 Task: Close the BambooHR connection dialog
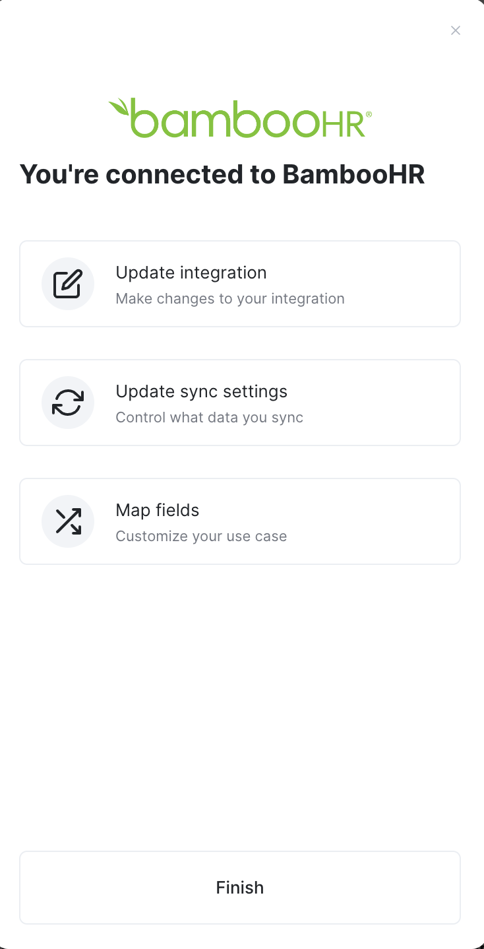[x=456, y=30]
